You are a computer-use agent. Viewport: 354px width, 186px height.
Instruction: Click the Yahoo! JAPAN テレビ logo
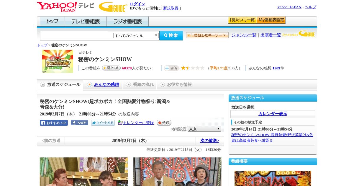[x=65, y=7]
